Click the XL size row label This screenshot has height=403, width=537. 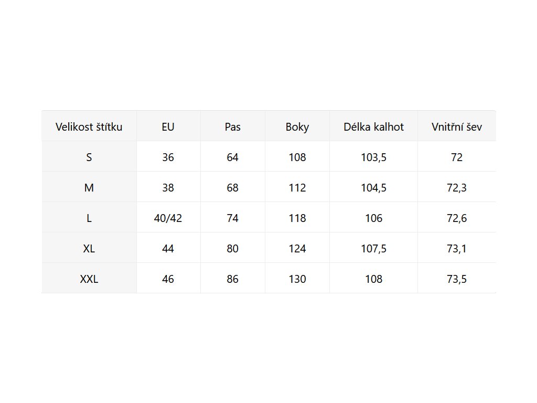89,249
